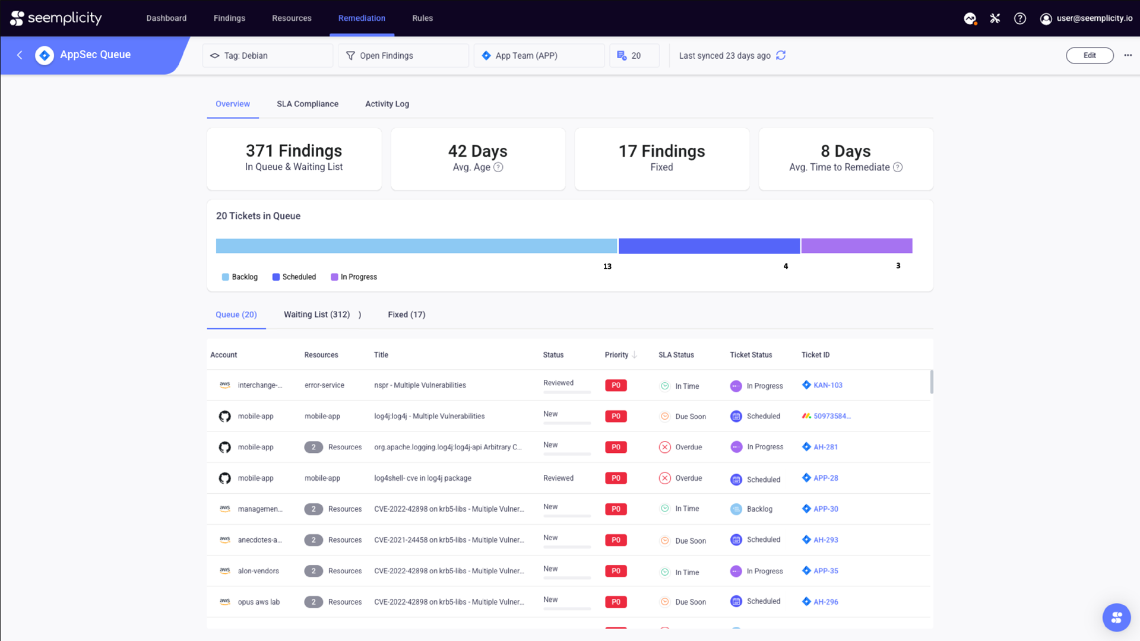1140x641 pixels.
Task: Click the Avg. Age info icon
Action: (x=499, y=167)
